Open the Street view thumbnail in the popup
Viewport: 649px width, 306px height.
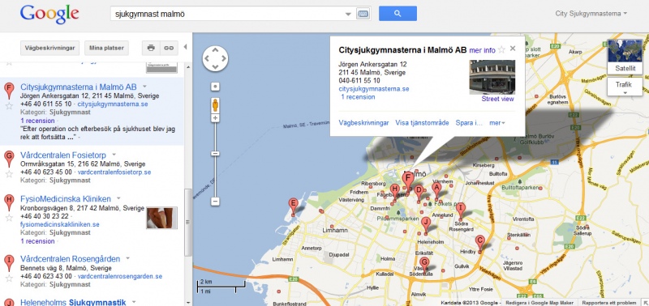click(492, 77)
